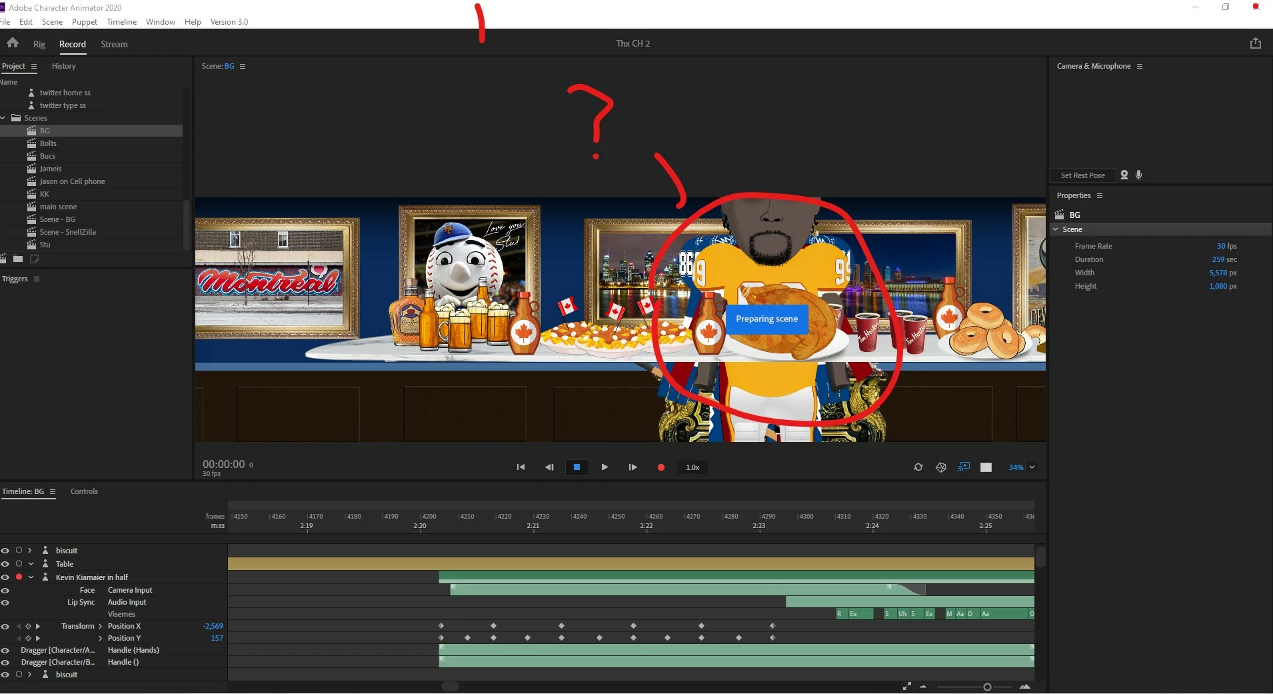Click the Scene: BG name link
This screenshot has width=1273, height=694.
coord(229,66)
